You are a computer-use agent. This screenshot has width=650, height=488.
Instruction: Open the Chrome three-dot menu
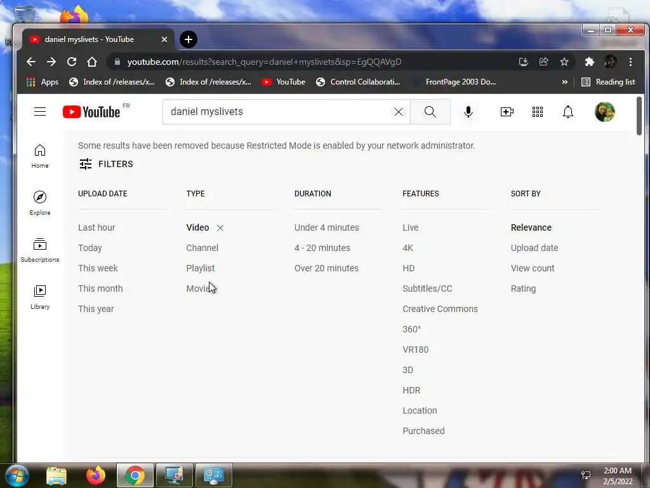630,62
